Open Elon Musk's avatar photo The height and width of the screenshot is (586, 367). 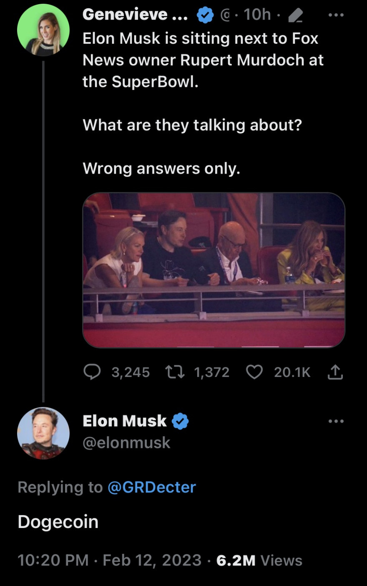tap(43, 433)
